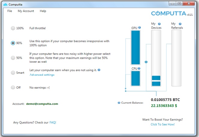Viewport: 199px width, 137px height.
Task: Click the Current Balance help icon
Action: [119, 103]
